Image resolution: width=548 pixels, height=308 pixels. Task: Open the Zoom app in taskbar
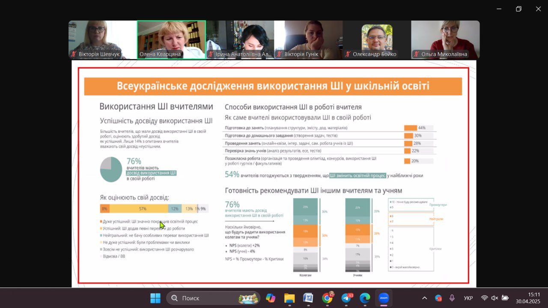(384, 298)
